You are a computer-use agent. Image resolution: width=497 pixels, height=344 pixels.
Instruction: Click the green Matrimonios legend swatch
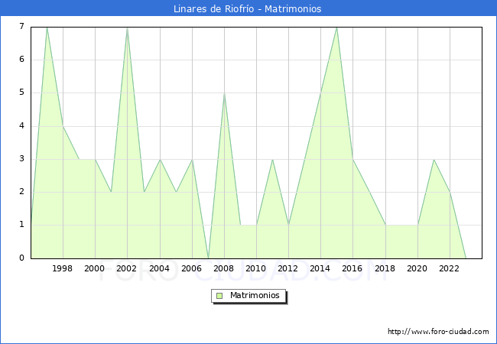tap(219, 296)
